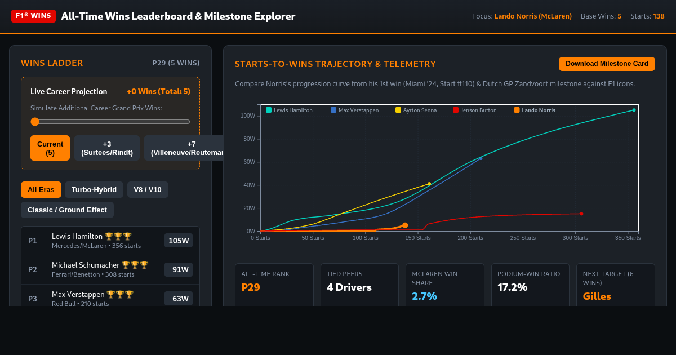Click the Focus: Lando Norris (McLaren) text
This screenshot has width=676, height=355.
pyautogui.click(x=522, y=16)
